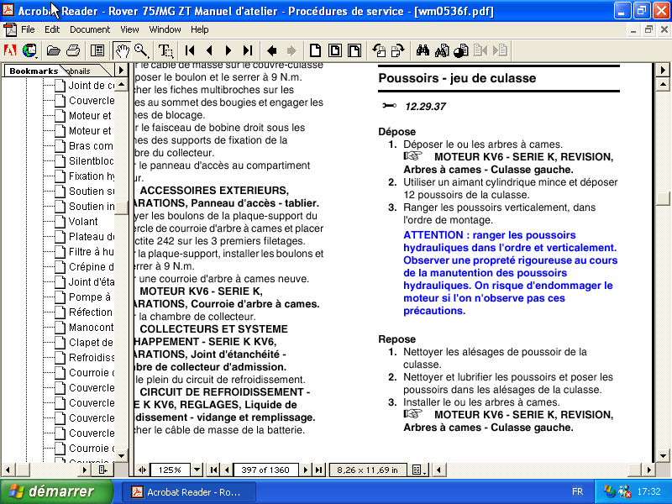Switch to the Bookmarks tab

tap(34, 71)
